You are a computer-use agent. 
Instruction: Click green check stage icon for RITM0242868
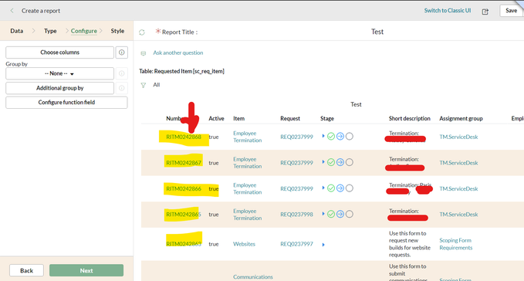[331, 137]
